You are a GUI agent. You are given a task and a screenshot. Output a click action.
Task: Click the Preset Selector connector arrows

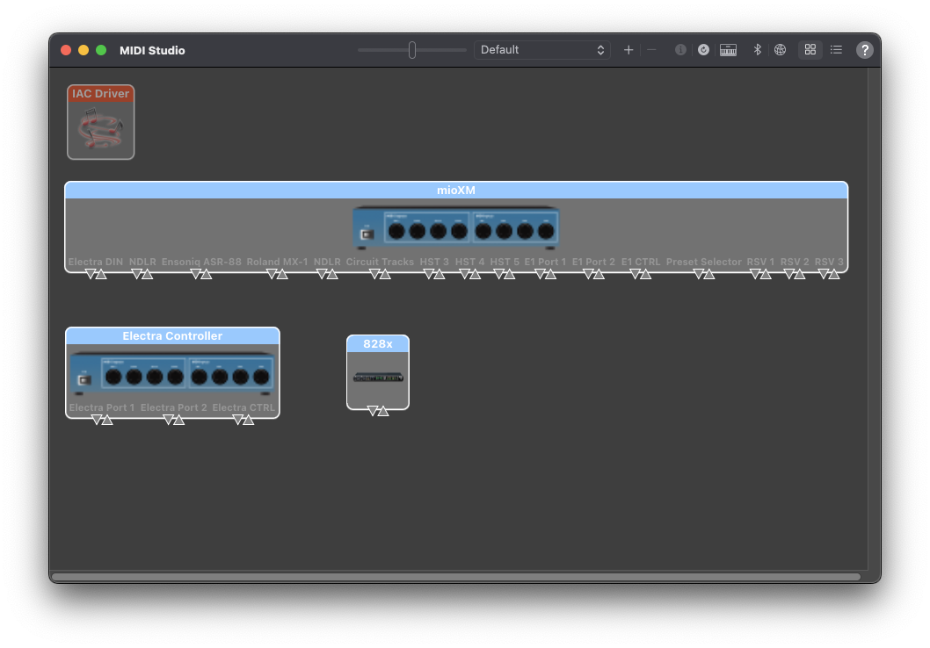704,274
